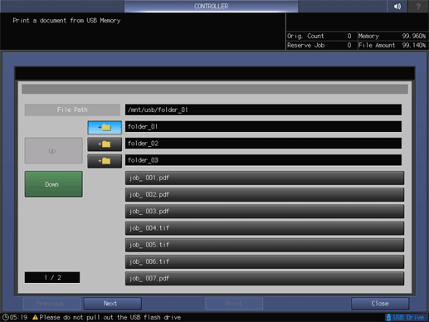Click the 'Print a document from USB Memory' message
Screen dimensions: 429x322
click(x=66, y=21)
